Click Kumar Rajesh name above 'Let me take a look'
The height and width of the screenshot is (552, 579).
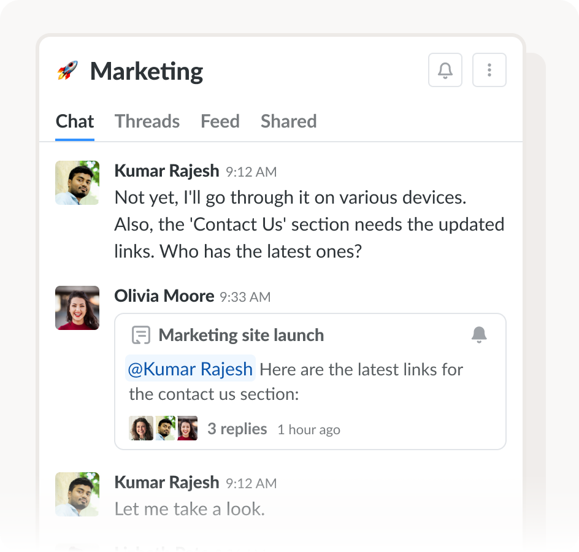click(167, 483)
